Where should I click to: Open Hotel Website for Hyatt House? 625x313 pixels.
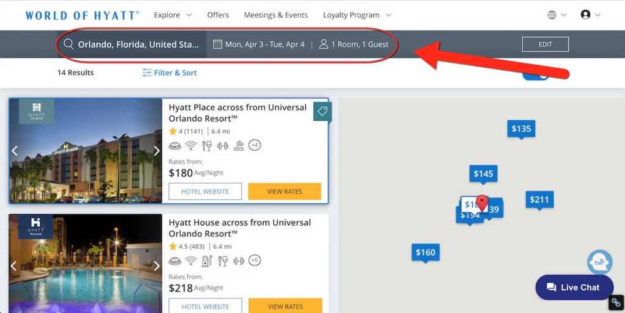point(205,306)
